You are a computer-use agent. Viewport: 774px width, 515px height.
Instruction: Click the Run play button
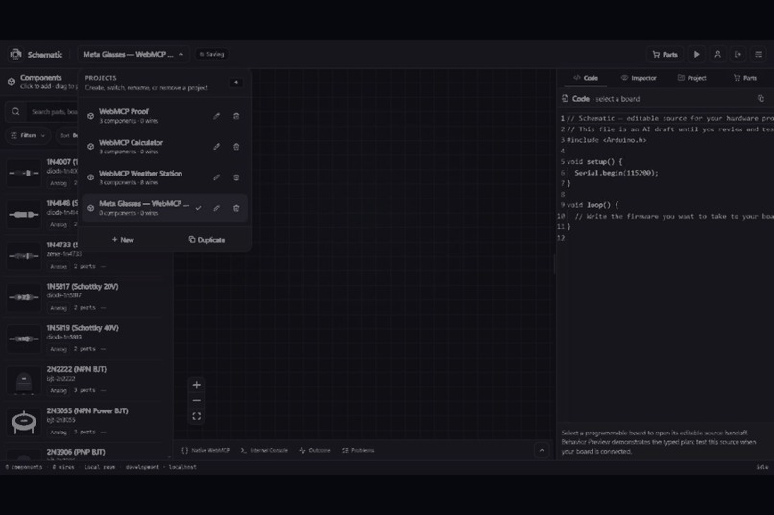coord(696,55)
